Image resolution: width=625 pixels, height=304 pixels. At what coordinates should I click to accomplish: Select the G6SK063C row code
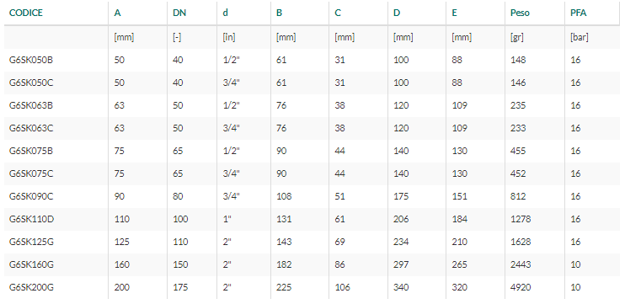click(x=31, y=128)
